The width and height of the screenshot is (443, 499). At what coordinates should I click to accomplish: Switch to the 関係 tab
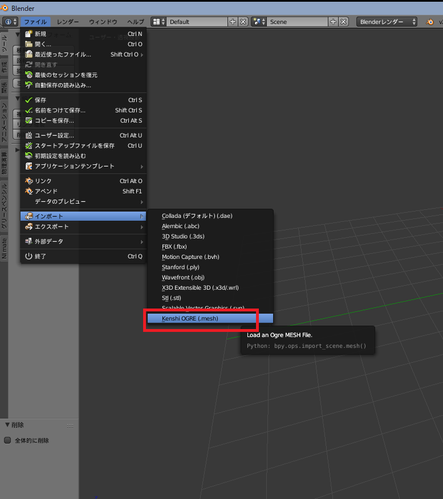coord(4,88)
